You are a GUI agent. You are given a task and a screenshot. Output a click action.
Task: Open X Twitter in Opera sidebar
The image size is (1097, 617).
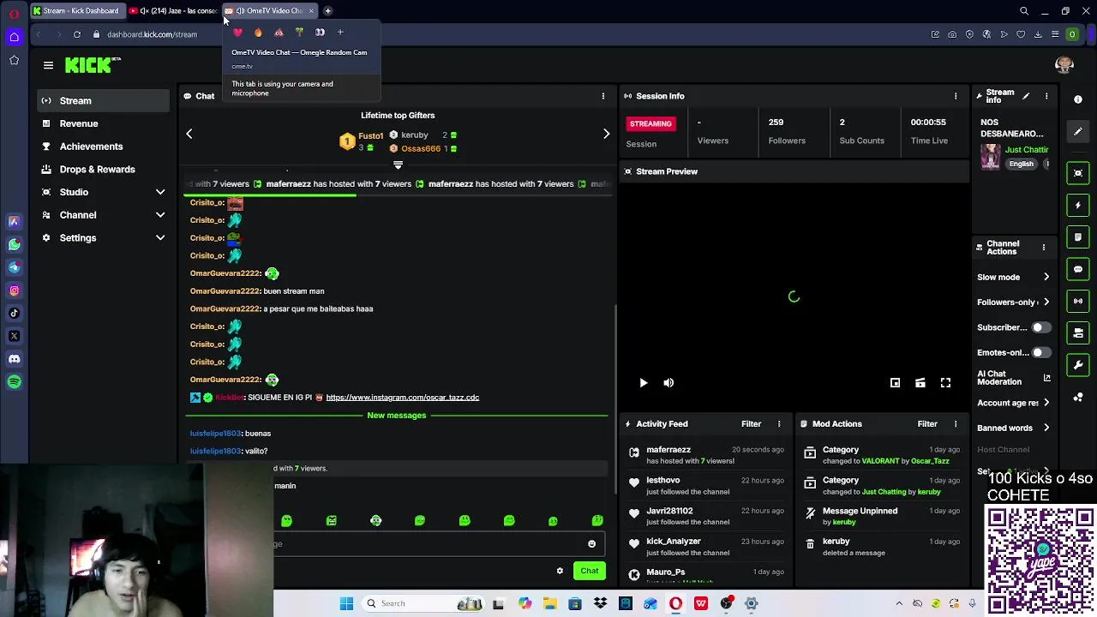click(x=15, y=336)
